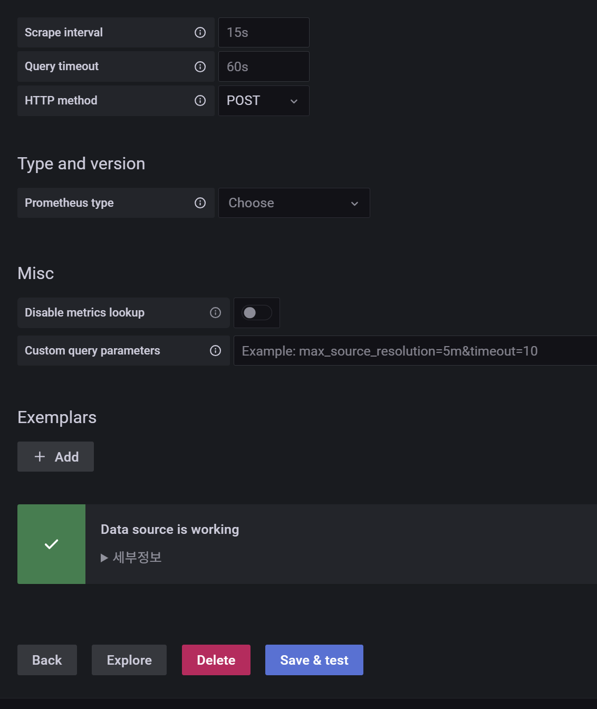Toggle the Disable metrics lookup switch
The width and height of the screenshot is (597, 709).
pos(257,313)
